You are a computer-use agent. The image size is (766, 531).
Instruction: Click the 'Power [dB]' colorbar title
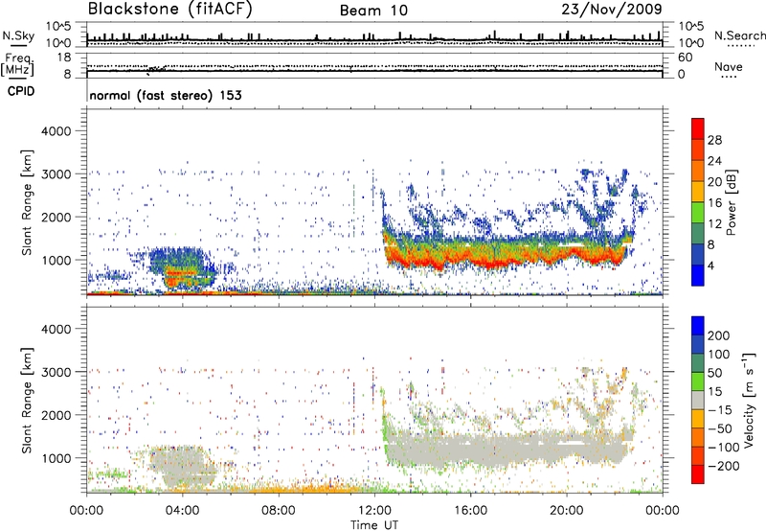pos(731,202)
